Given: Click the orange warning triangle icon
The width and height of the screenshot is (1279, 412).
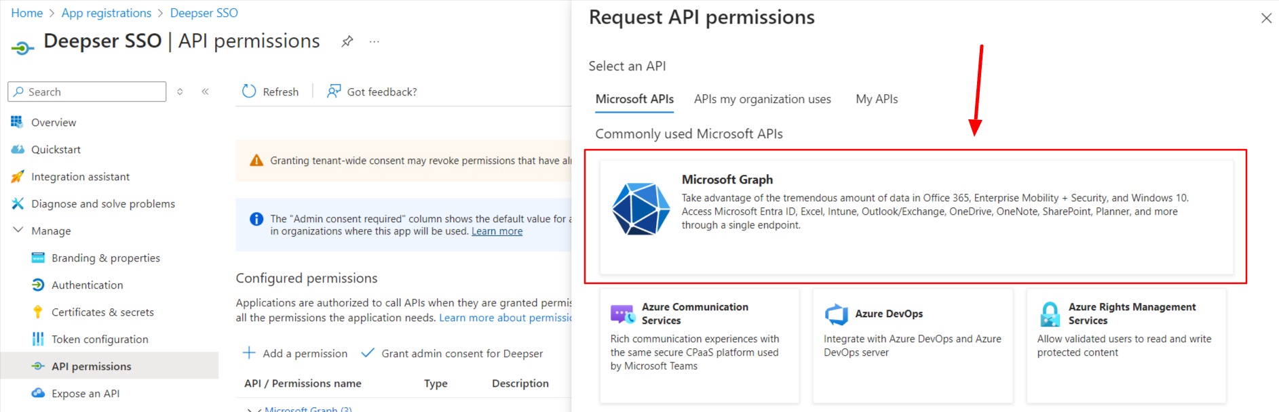Looking at the screenshot, I should pos(256,161).
